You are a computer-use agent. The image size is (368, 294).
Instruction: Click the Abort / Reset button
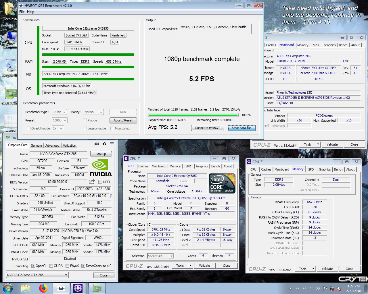(123, 120)
